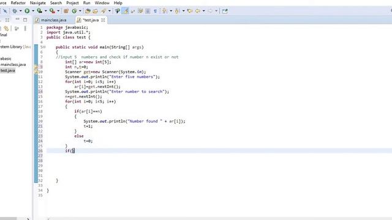The image size is (392, 220).
Task: Open the Run configurations dropdown arrow
Action: (x=32, y=11)
